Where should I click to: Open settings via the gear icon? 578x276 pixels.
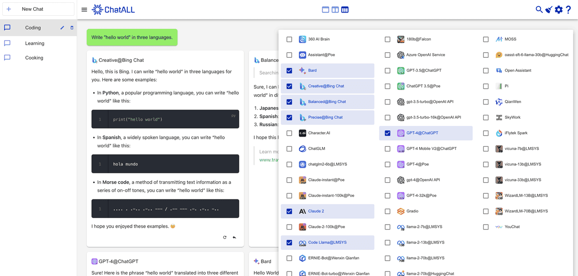pyautogui.click(x=559, y=9)
